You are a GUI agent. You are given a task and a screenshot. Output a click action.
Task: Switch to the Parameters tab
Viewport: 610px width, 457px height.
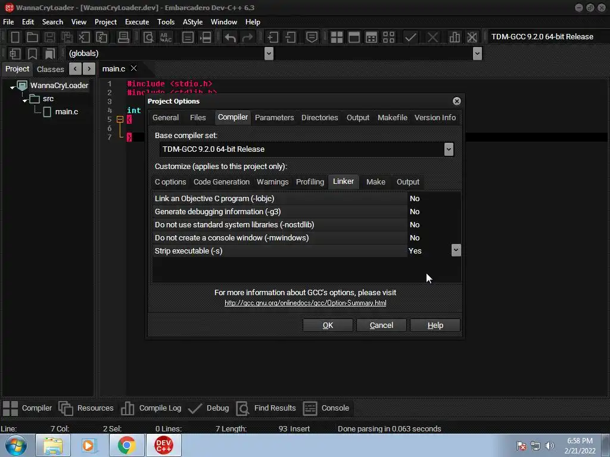274,118
